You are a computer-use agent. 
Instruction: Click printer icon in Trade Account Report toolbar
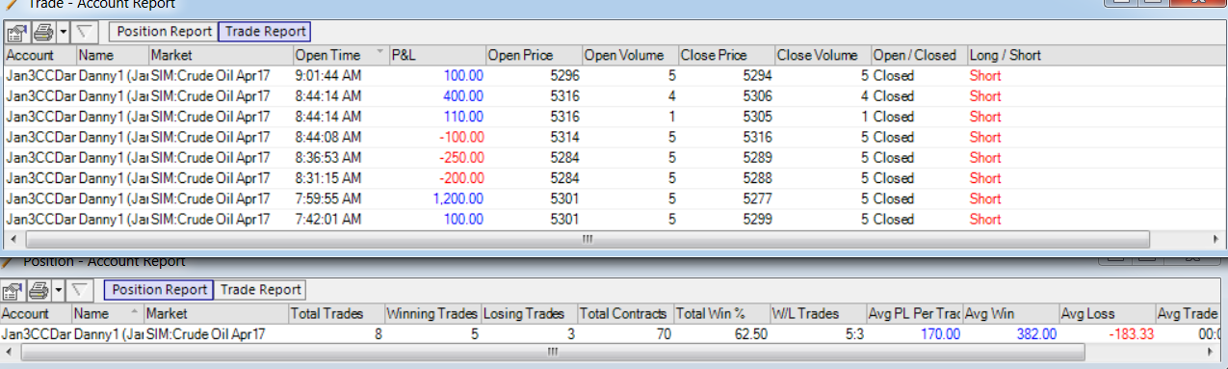43,32
